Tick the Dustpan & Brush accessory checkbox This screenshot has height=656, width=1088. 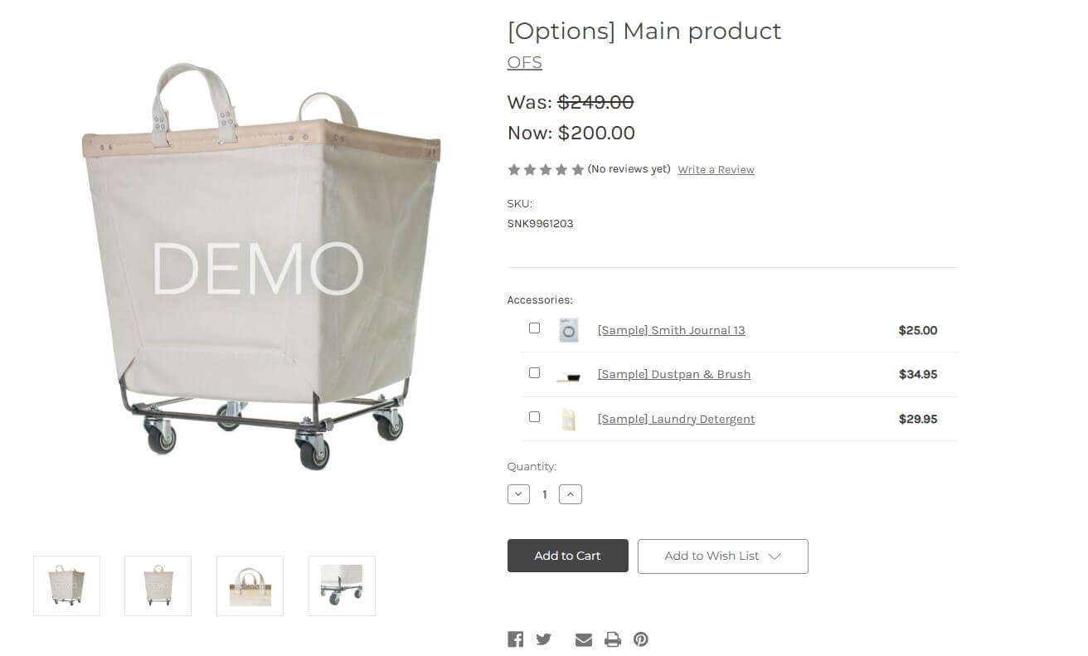coord(534,373)
